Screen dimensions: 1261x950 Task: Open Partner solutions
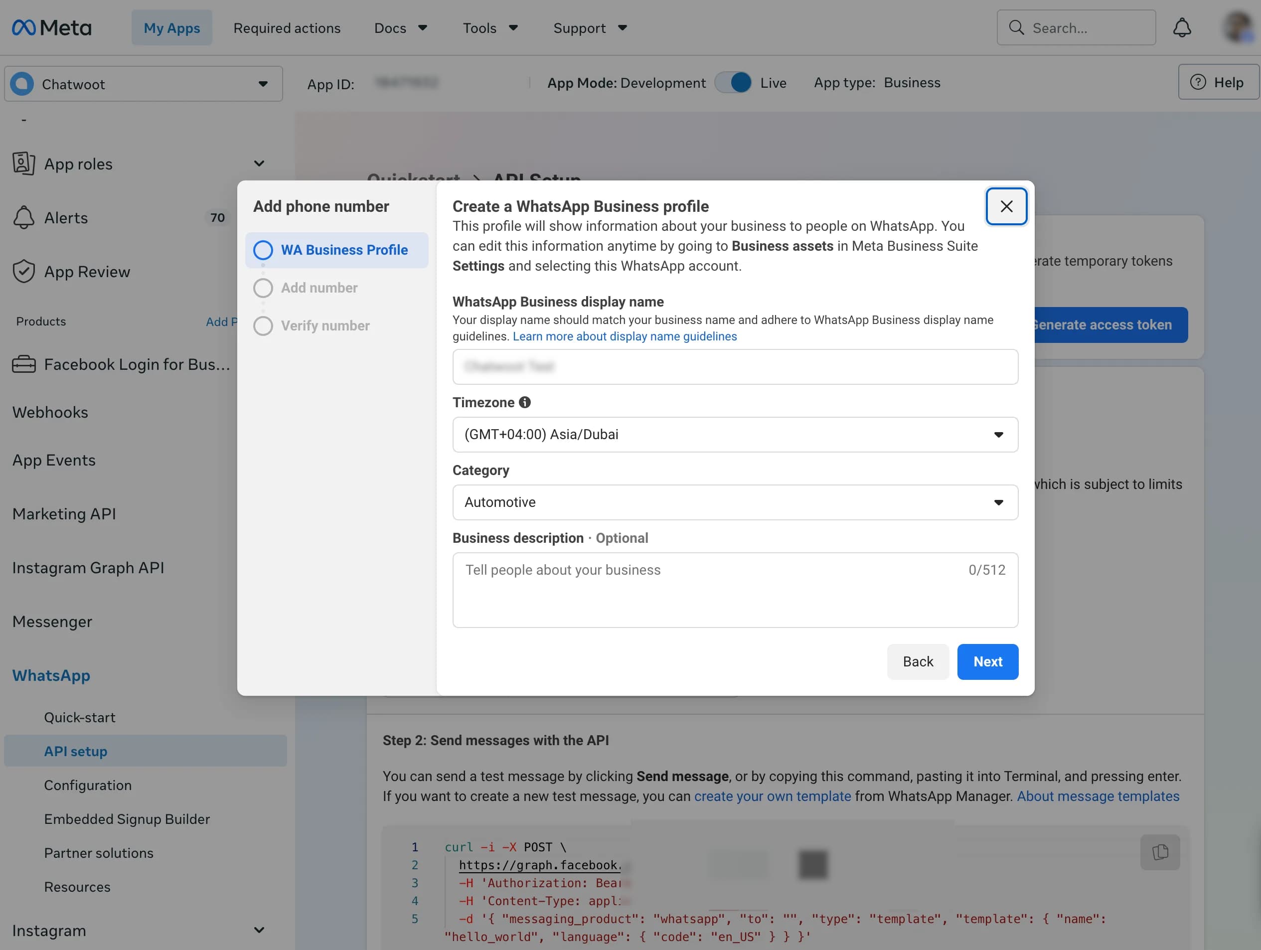[99, 853]
